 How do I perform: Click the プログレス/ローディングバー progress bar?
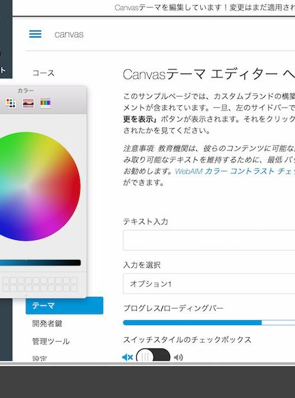click(209, 323)
